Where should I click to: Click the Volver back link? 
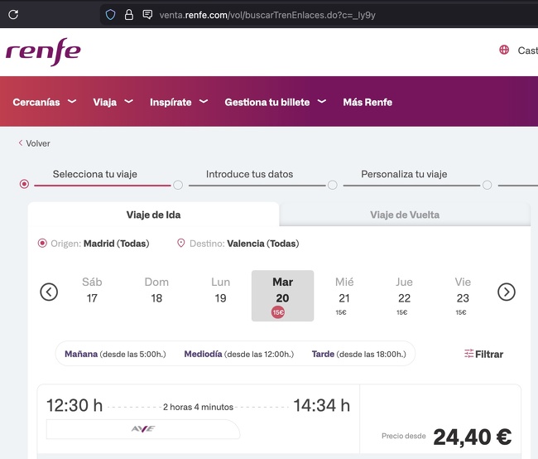37,143
